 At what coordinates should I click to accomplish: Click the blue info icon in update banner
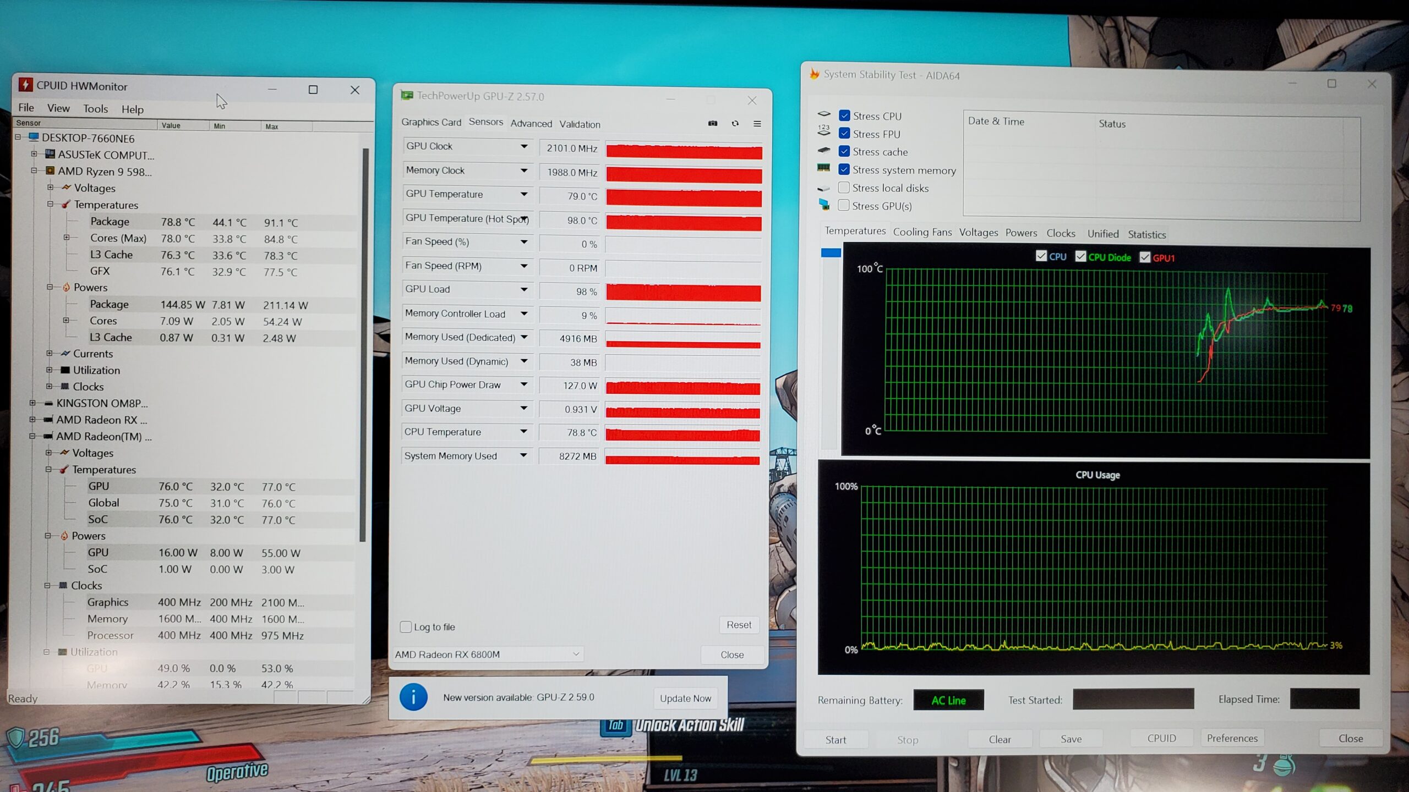click(413, 697)
